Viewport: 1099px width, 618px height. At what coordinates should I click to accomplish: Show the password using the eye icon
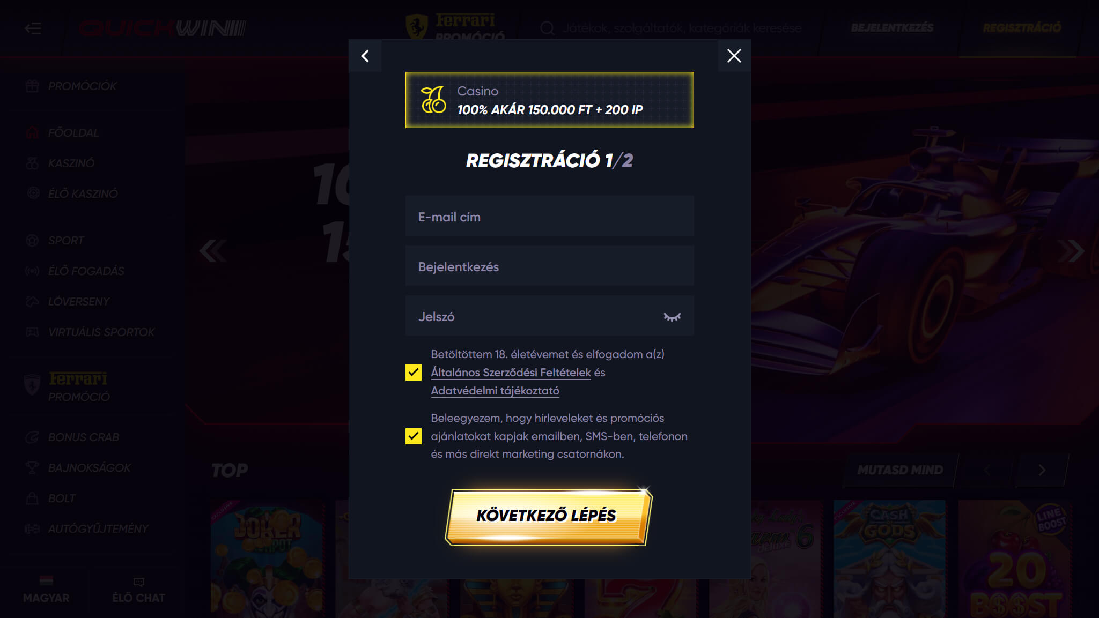pyautogui.click(x=672, y=317)
